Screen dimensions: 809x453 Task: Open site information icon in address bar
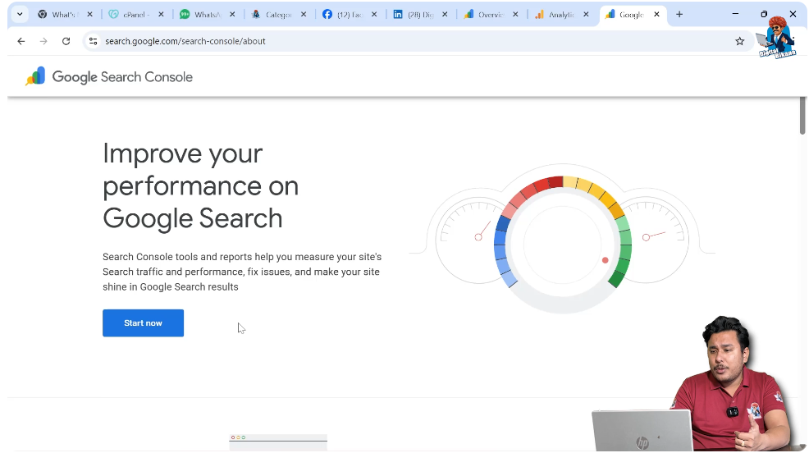[x=93, y=41]
